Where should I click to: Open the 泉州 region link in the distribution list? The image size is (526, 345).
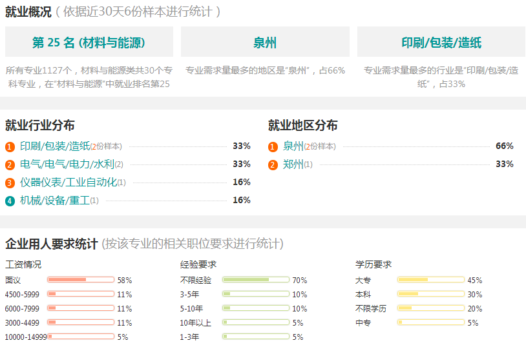[293, 146]
